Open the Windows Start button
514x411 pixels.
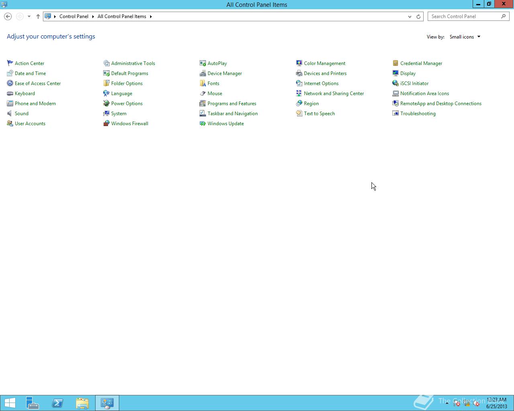click(x=10, y=403)
